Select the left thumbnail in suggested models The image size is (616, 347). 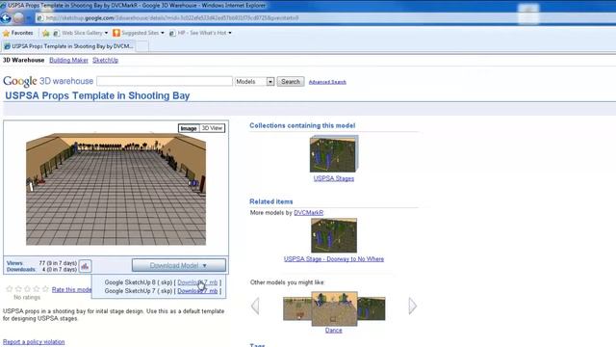coord(297,308)
